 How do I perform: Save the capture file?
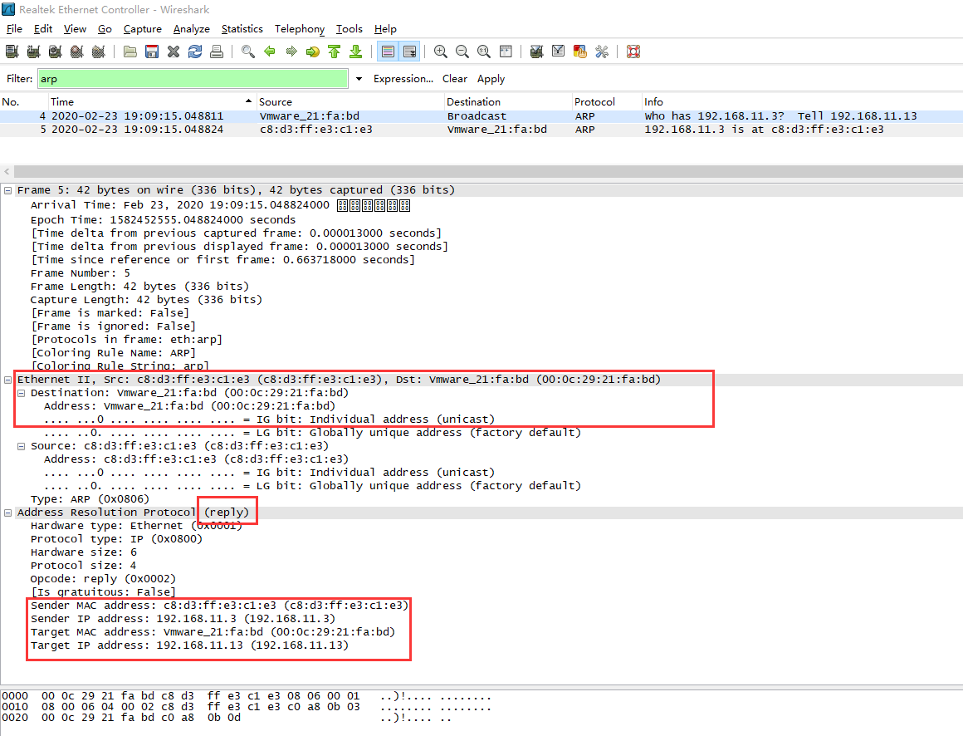(151, 51)
